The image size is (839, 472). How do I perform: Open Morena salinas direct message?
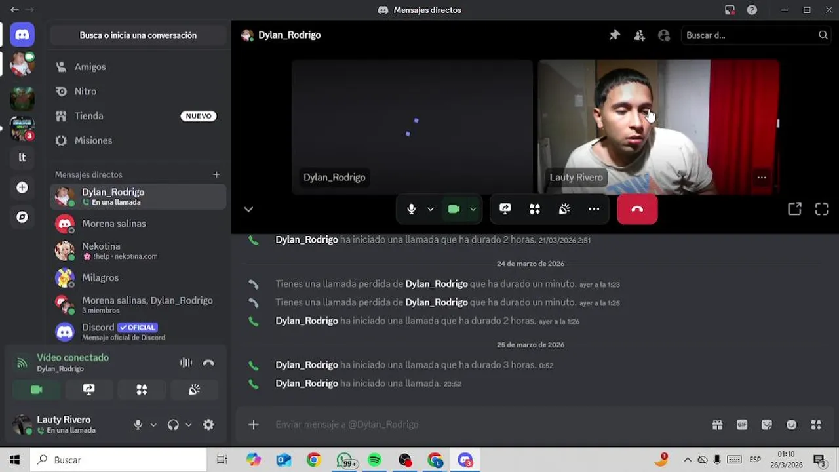(138, 224)
